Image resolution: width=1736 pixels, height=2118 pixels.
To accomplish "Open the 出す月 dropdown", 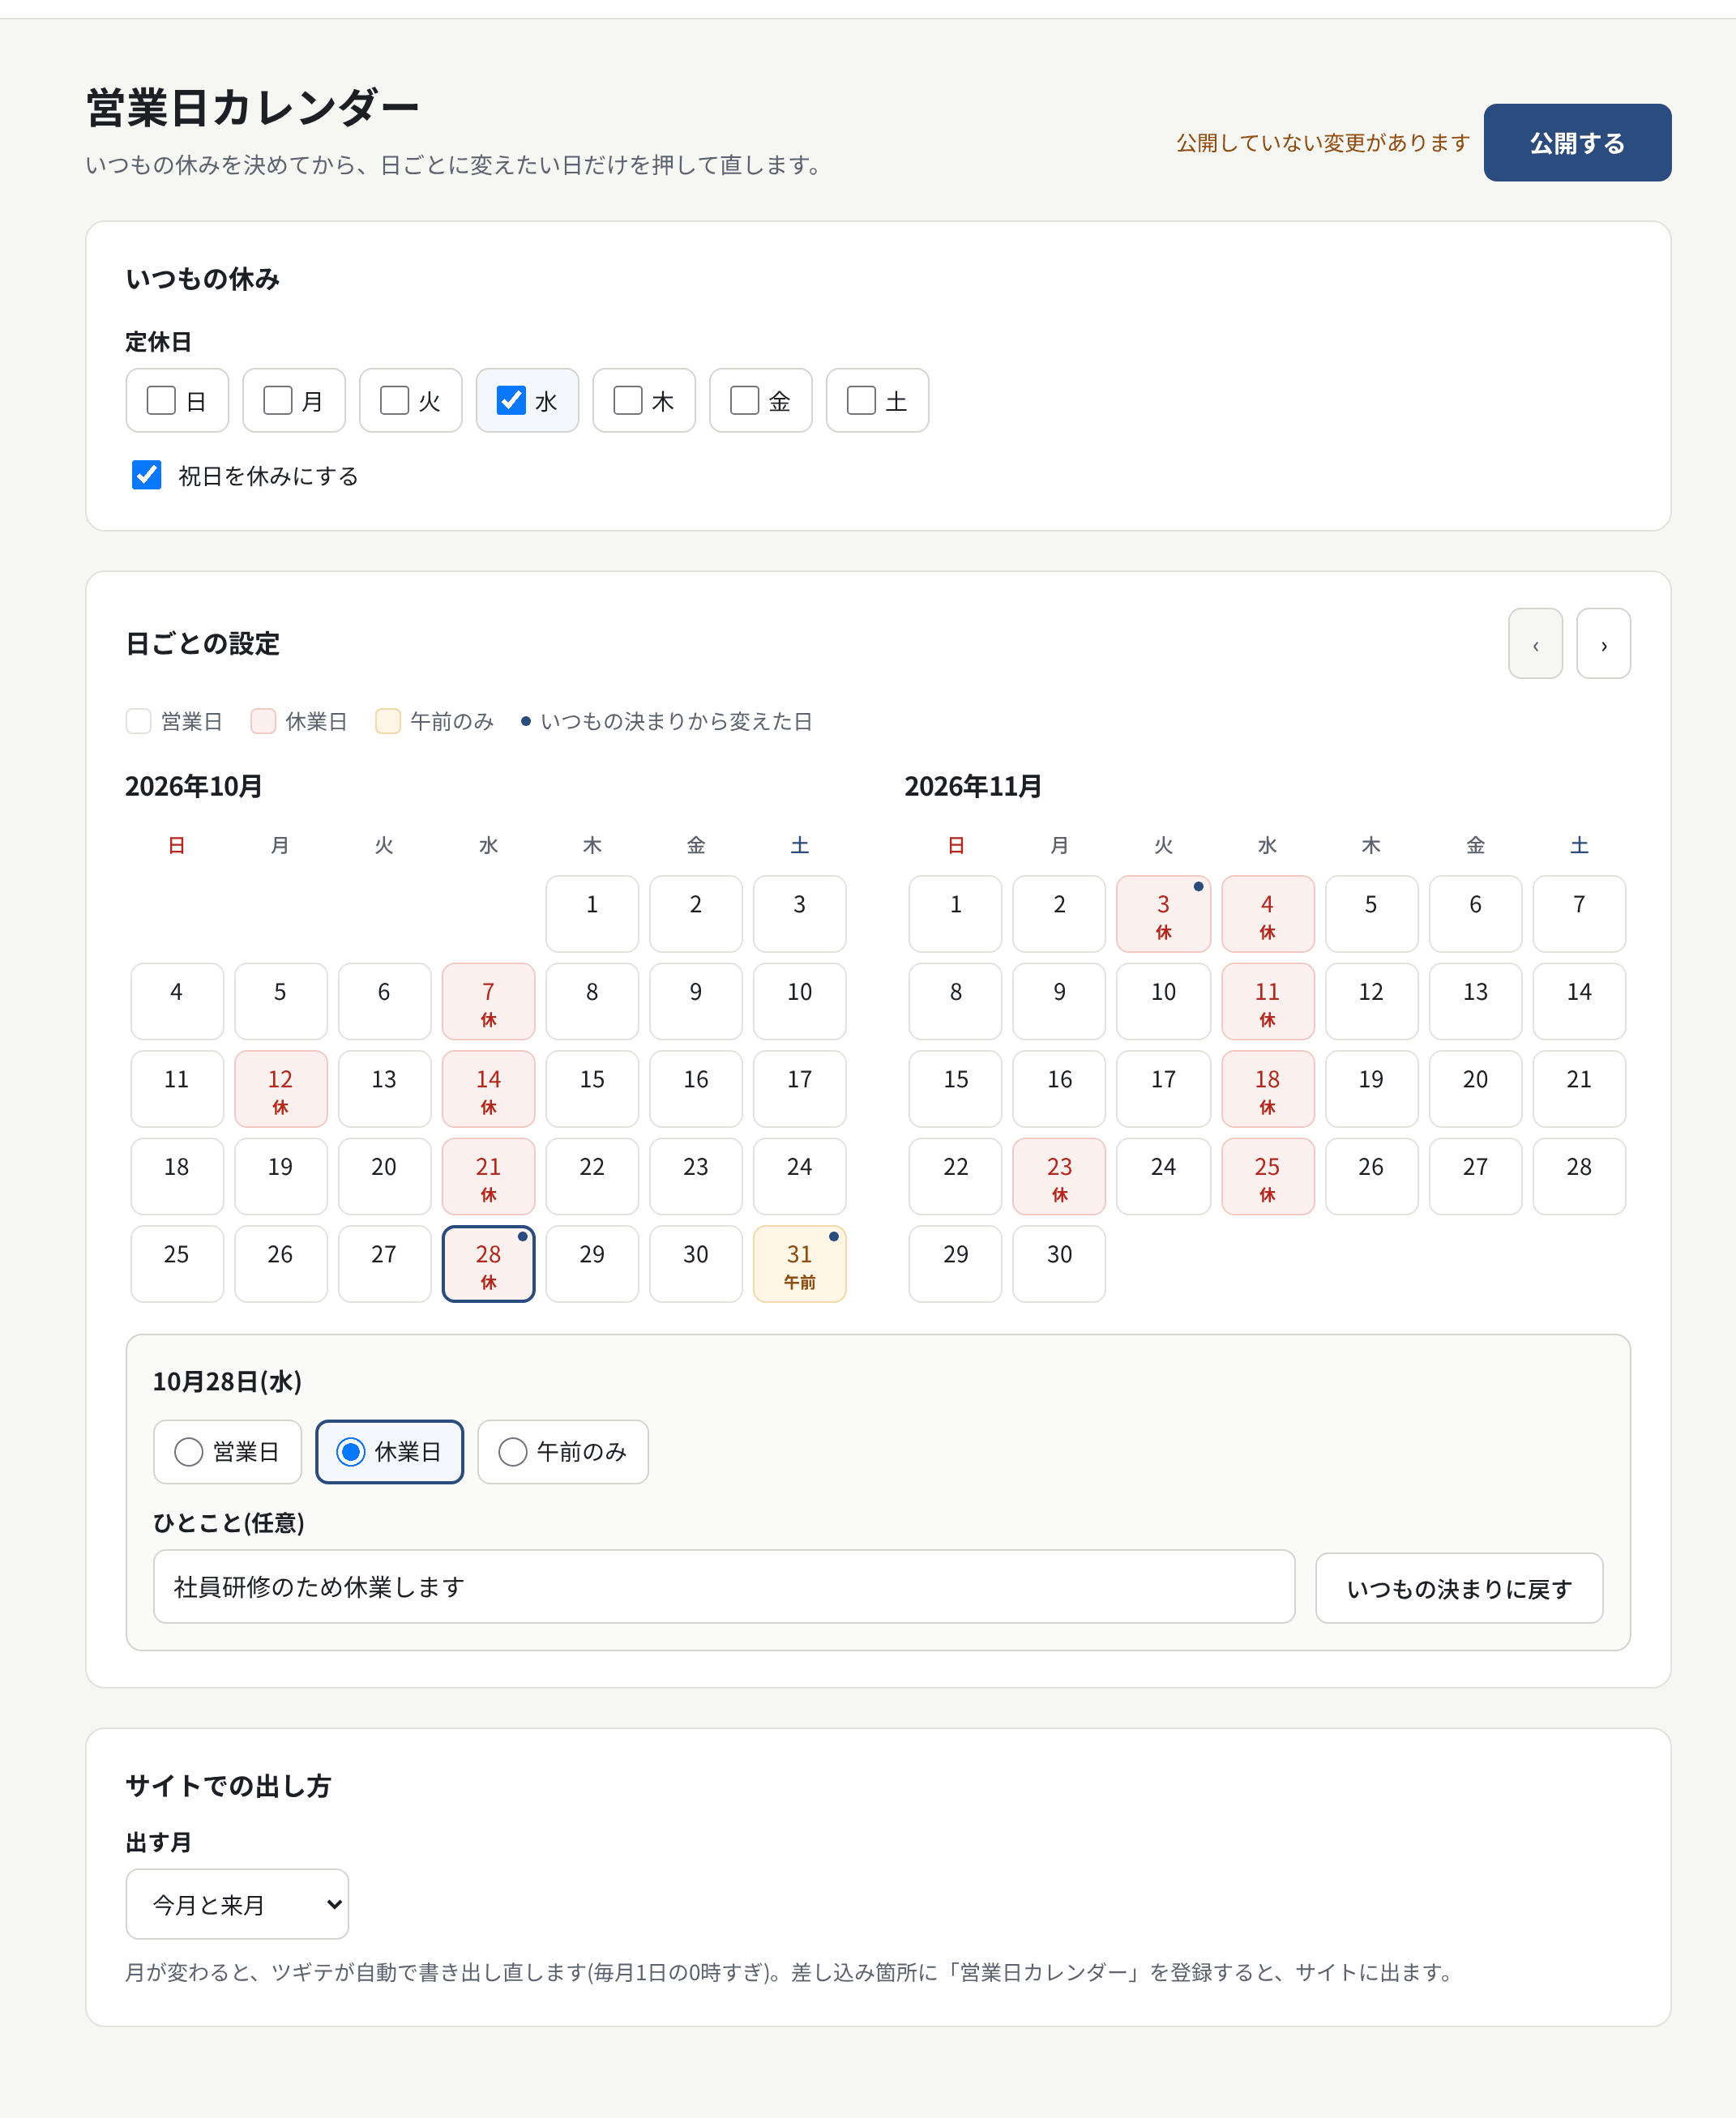I will tap(237, 1904).
